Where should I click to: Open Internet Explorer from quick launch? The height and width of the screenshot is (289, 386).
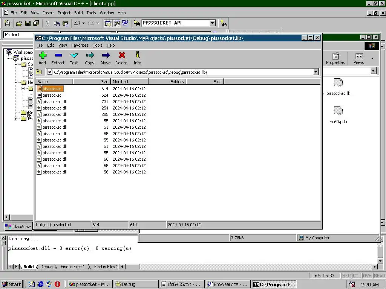click(x=40, y=284)
